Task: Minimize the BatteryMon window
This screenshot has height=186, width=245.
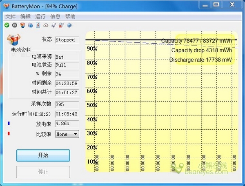Action: pyautogui.click(x=205, y=5)
